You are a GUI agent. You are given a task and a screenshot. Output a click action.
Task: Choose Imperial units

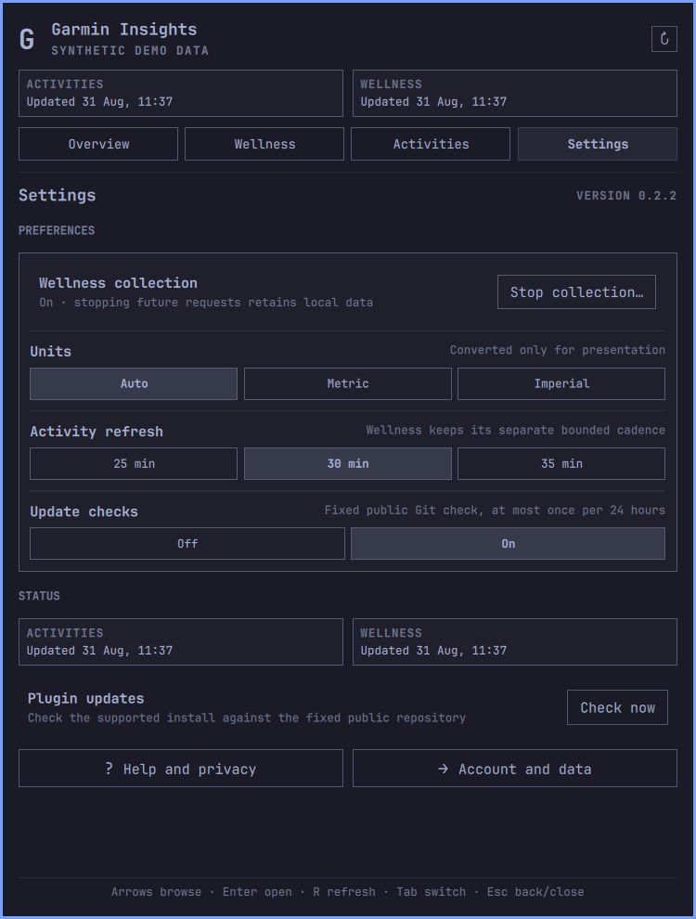point(561,384)
